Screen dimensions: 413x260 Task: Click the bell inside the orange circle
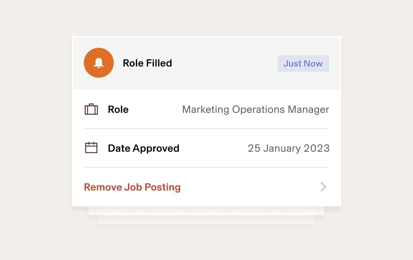tap(98, 63)
